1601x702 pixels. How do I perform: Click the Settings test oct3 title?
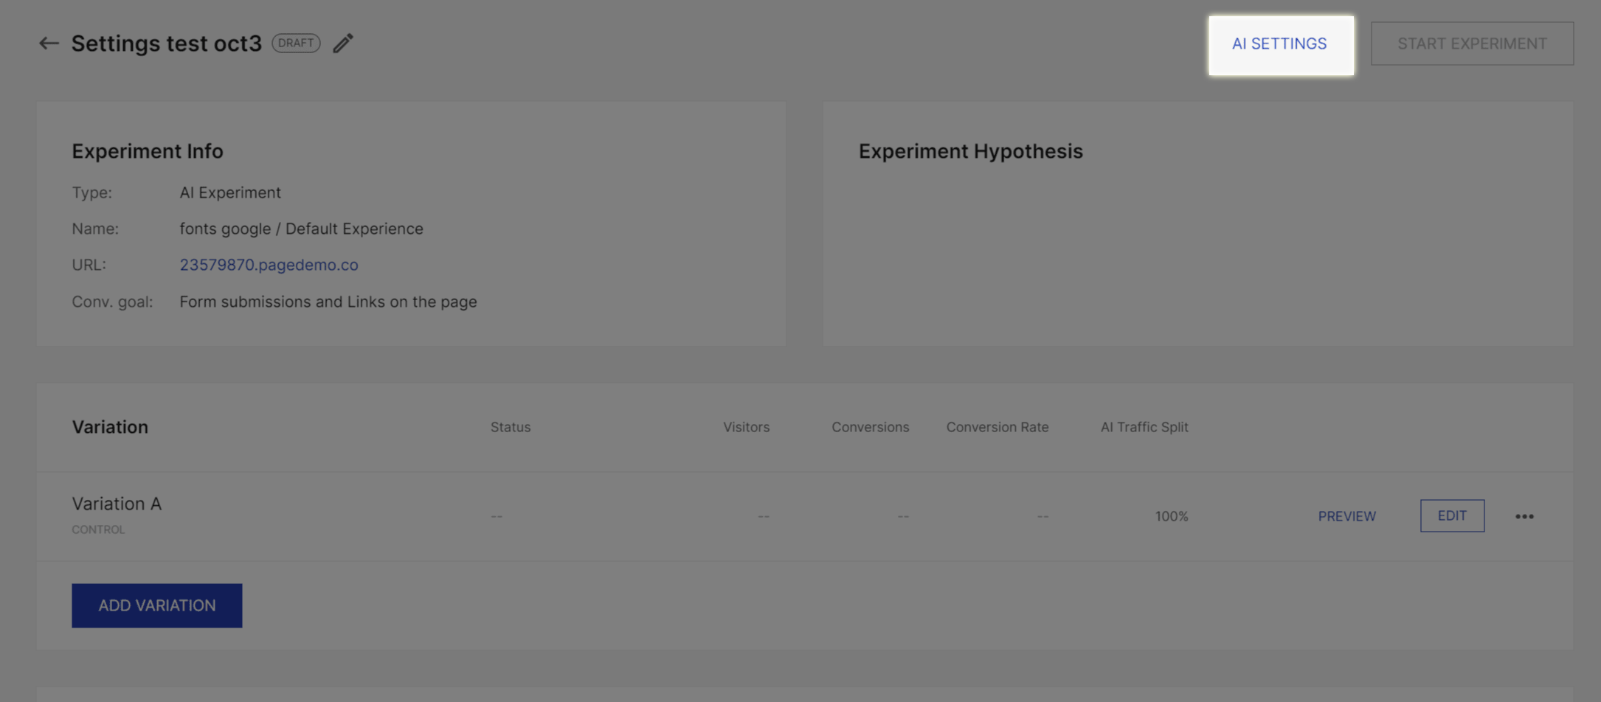(166, 44)
